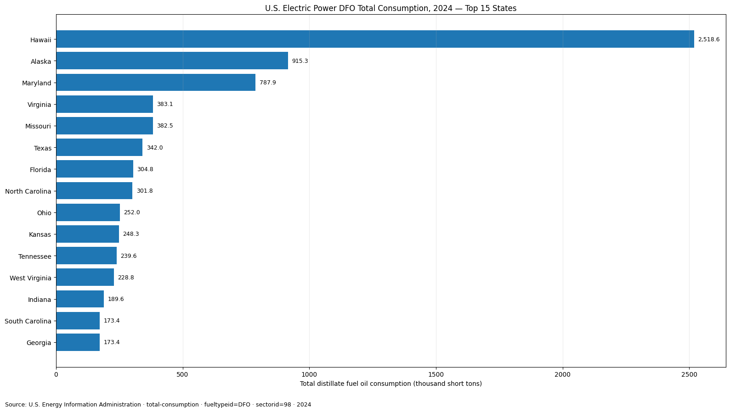The height and width of the screenshot is (412, 730).
Task: Click the value label '252.0'
Action: click(x=132, y=212)
